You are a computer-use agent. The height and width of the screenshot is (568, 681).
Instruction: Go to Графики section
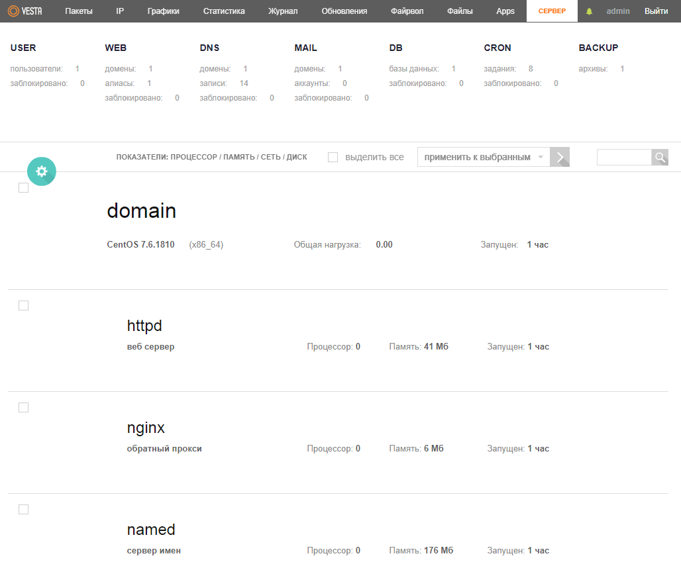tap(164, 11)
